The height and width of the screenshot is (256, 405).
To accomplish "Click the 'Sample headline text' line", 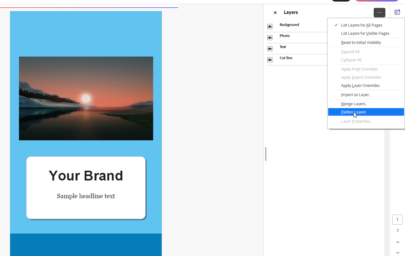I will point(86,196).
